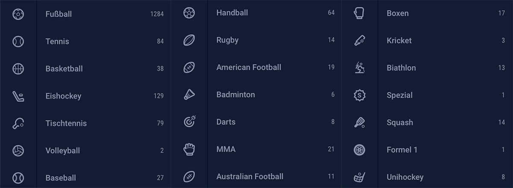The height and width of the screenshot is (188, 513).
Task: Click the Basketball icon
Action: pos(18,69)
